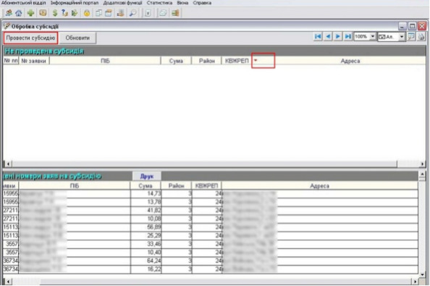Click Сума header in lower table
The width and height of the screenshot is (430, 286).
[146, 186]
